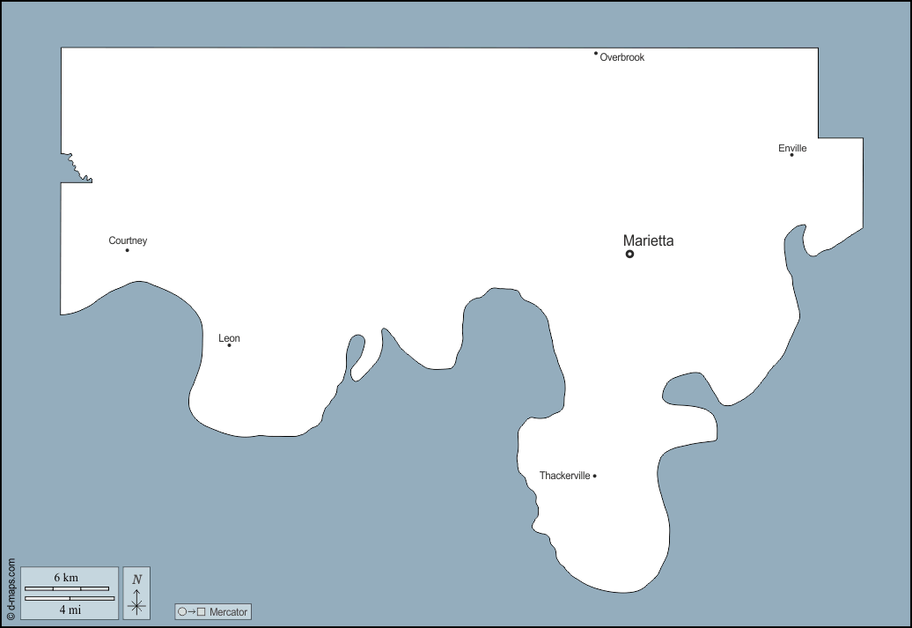Click the square symbol in Mercator legend
Viewport: 912px width, 628px height.
(x=201, y=611)
